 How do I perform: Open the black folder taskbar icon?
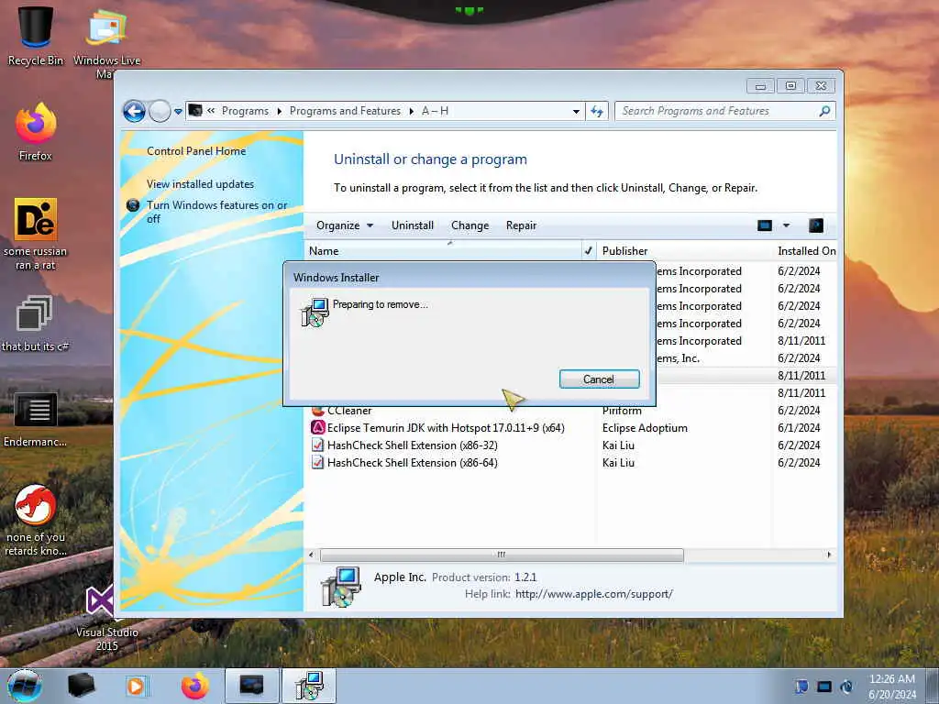[81, 686]
